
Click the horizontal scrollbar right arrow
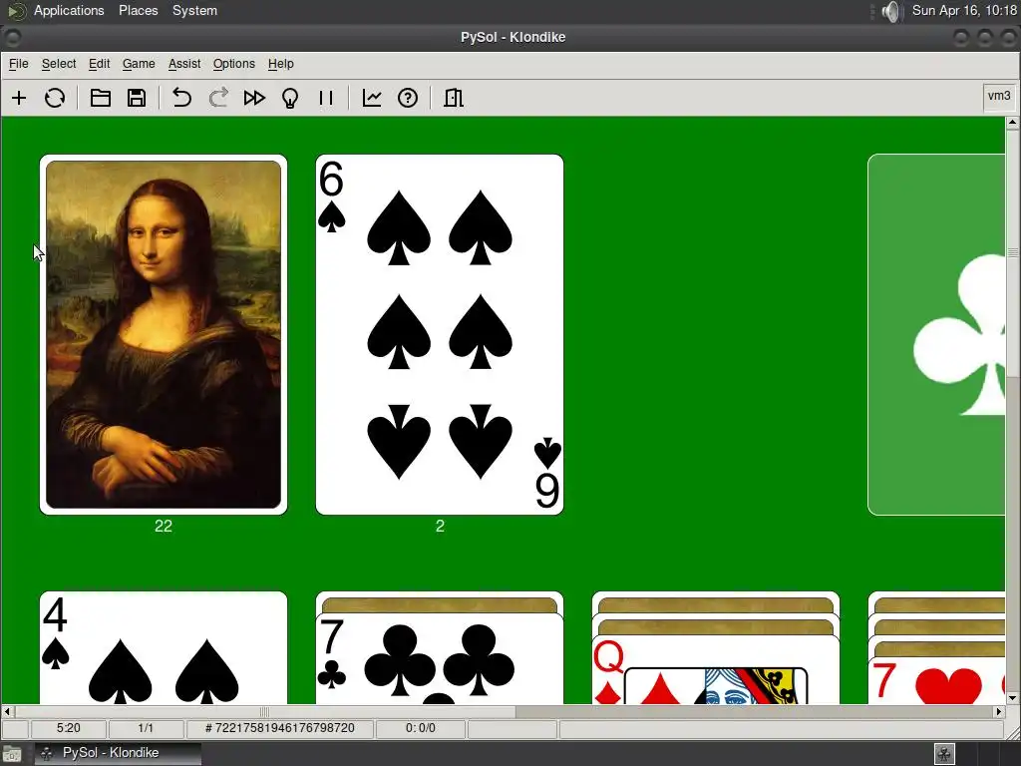pyautogui.click(x=999, y=712)
